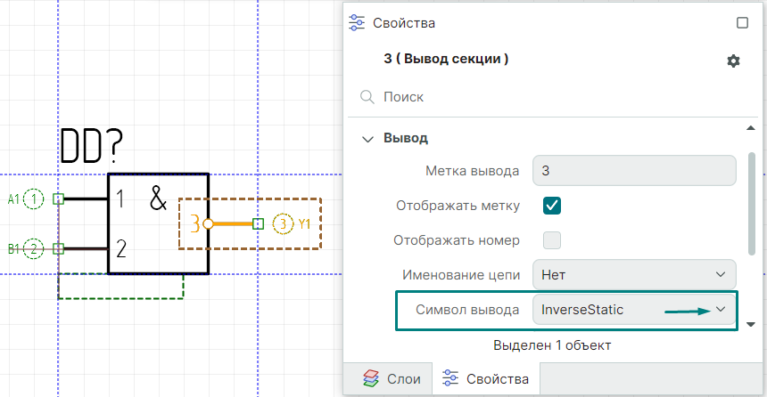
Task: Click the Метка вывода input field
Action: [634, 170]
